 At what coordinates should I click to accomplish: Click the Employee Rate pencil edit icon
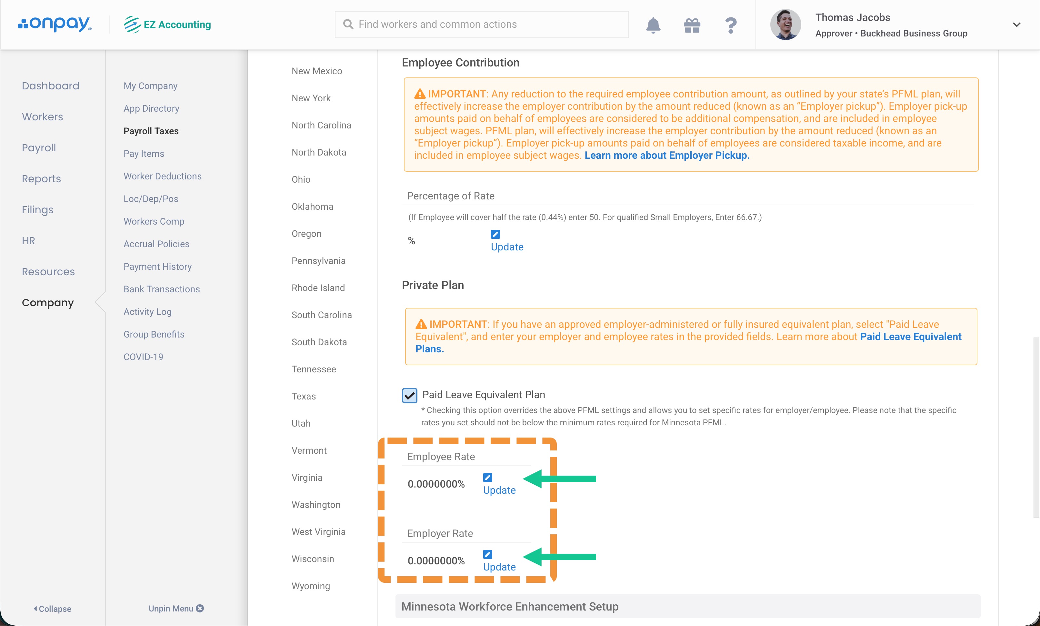pos(487,477)
